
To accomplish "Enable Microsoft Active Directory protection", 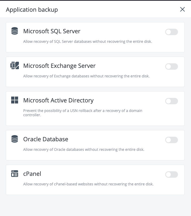I will pos(172,101).
